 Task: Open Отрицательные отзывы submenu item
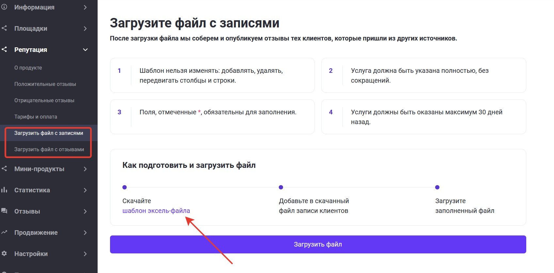point(44,100)
